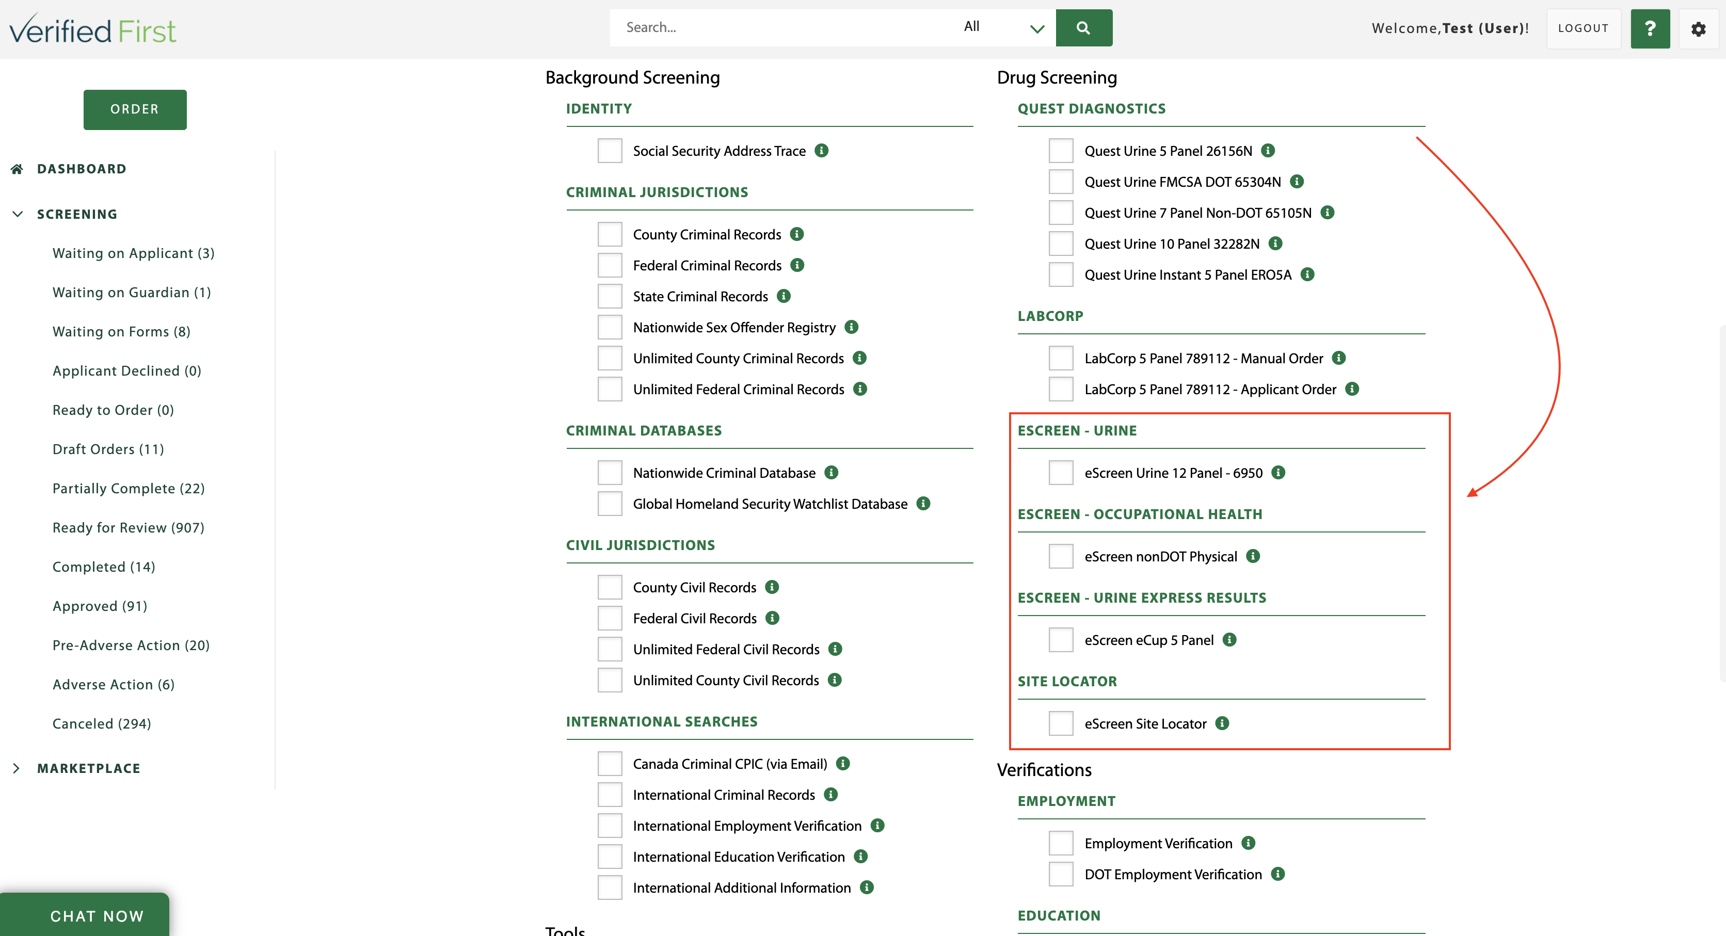Open Ready for Review (907)

[128, 528]
